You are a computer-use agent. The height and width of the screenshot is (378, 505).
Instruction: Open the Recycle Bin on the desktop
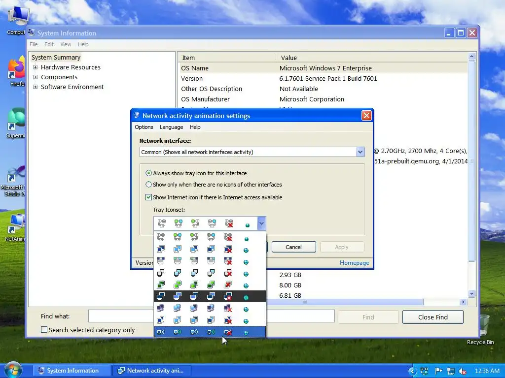(x=481, y=329)
